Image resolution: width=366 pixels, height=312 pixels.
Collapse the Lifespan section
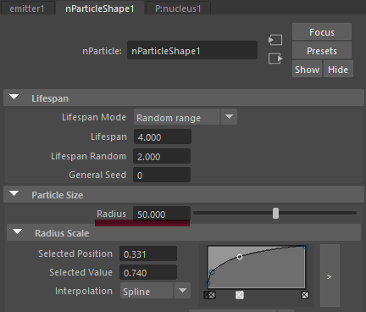(14, 97)
